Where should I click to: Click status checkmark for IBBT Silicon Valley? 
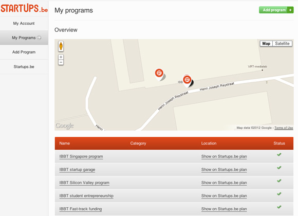coord(279,181)
